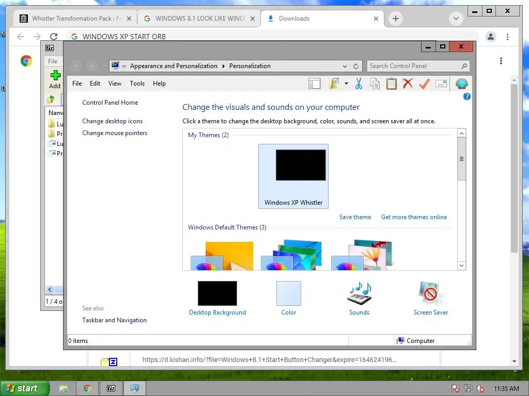Image resolution: width=529 pixels, height=396 pixels.
Task: Expand the breadcrumb arrow after Appearance and Personalization
Action: 223,66
